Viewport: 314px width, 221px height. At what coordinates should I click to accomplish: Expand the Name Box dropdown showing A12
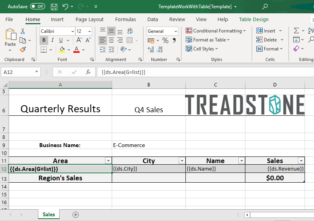(36, 72)
